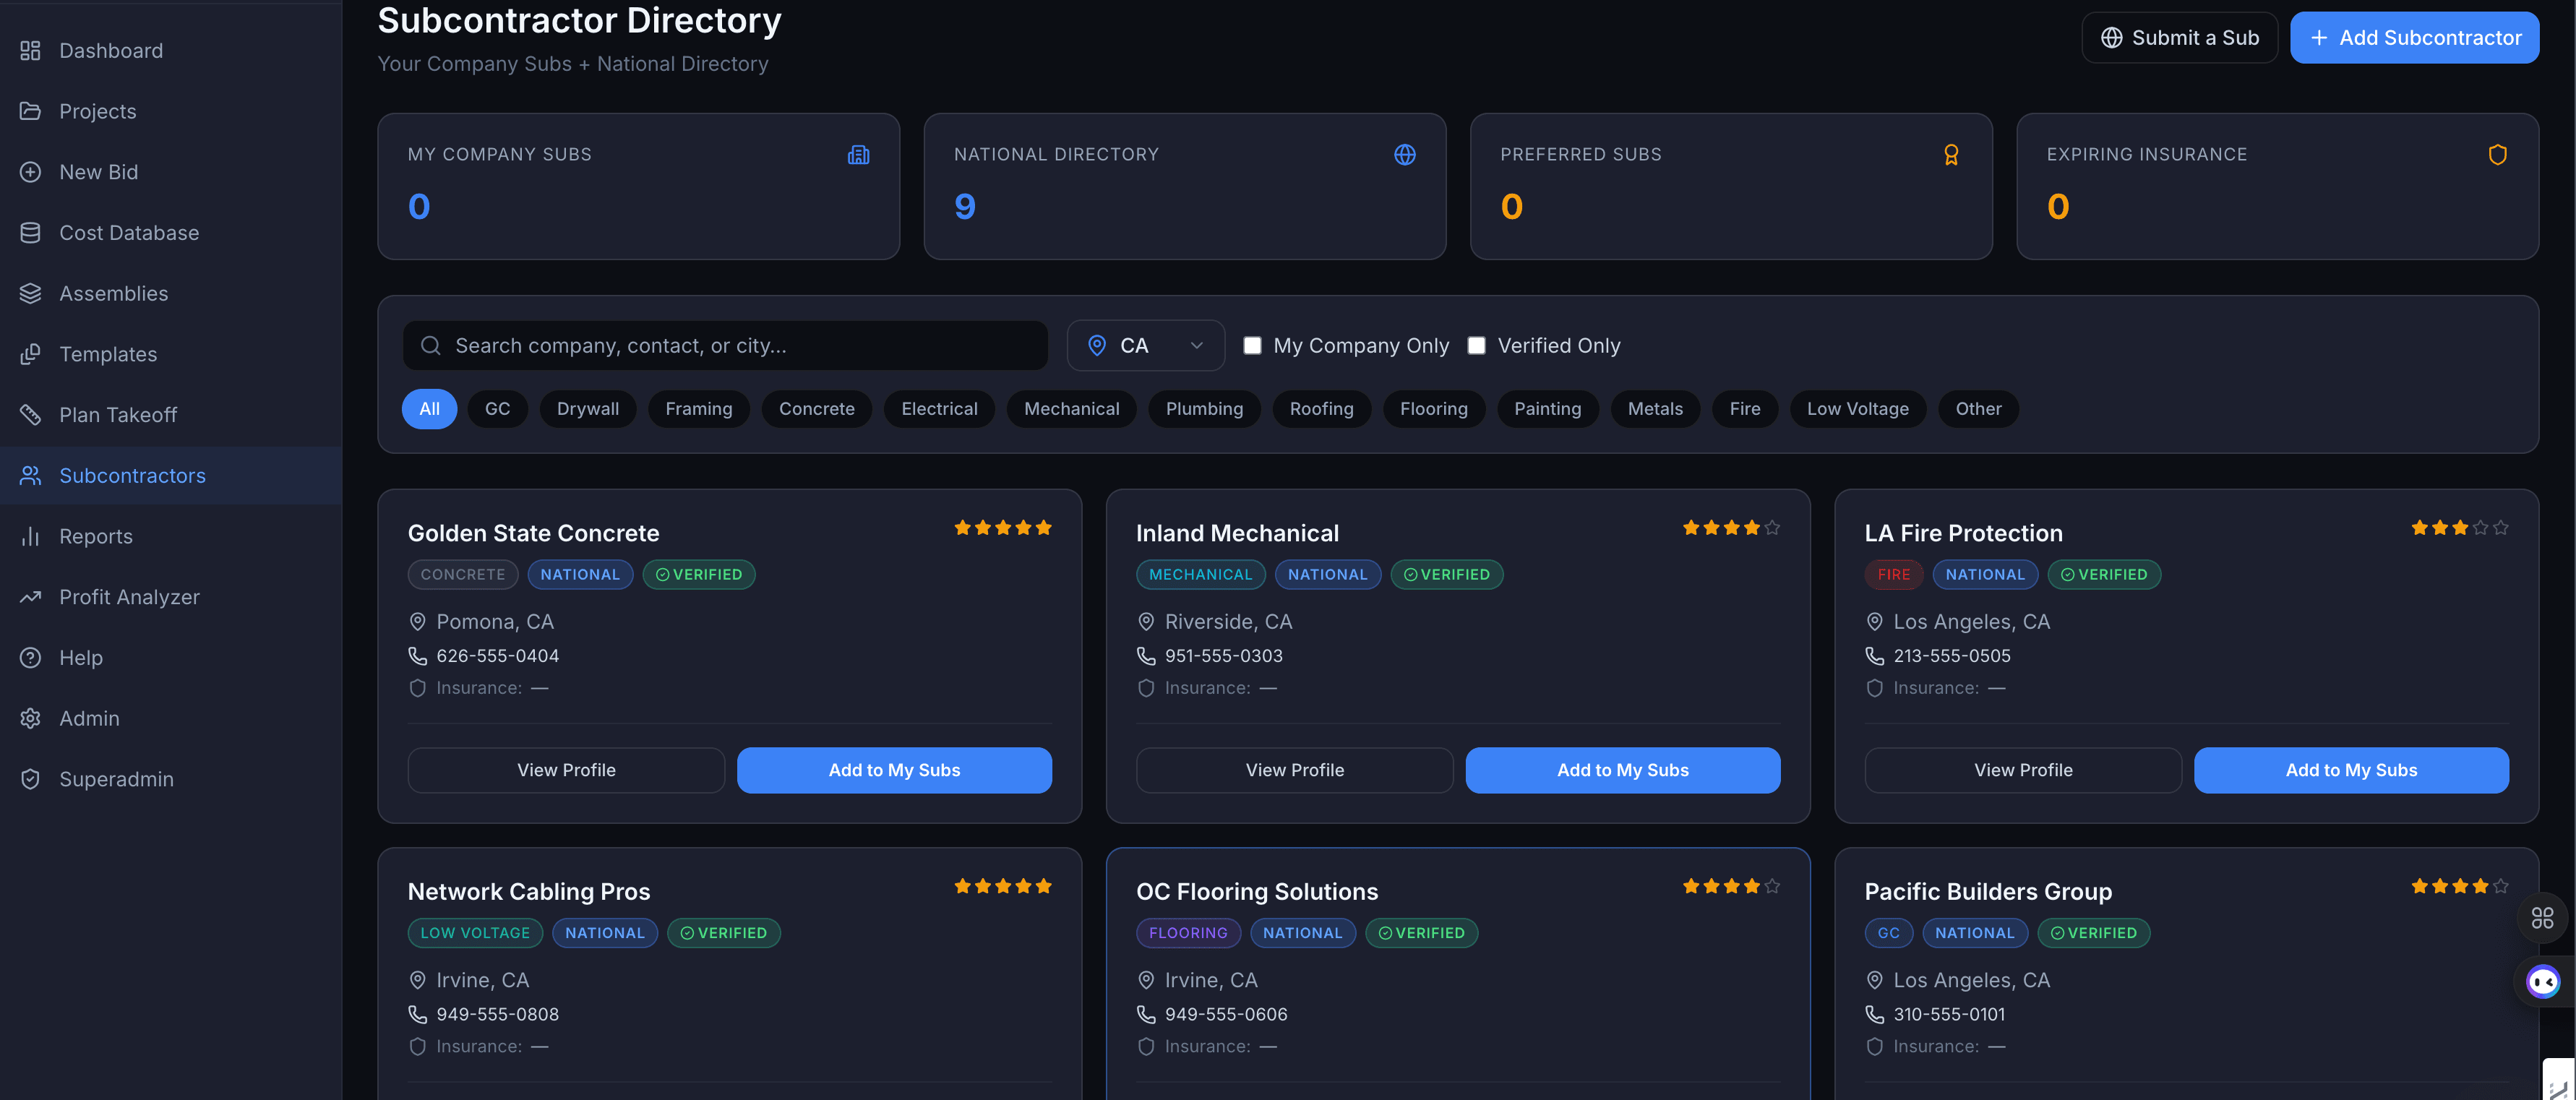Click the Subcontractors people icon
Screen dimensions: 2576x1100
point(30,475)
